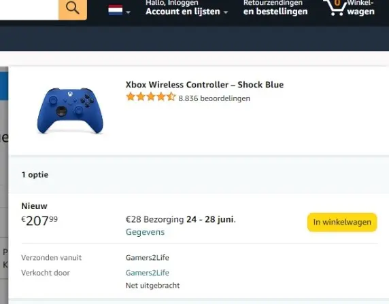Click the Hallo, Inloggen text
This screenshot has height=304, width=389.
[172, 3]
